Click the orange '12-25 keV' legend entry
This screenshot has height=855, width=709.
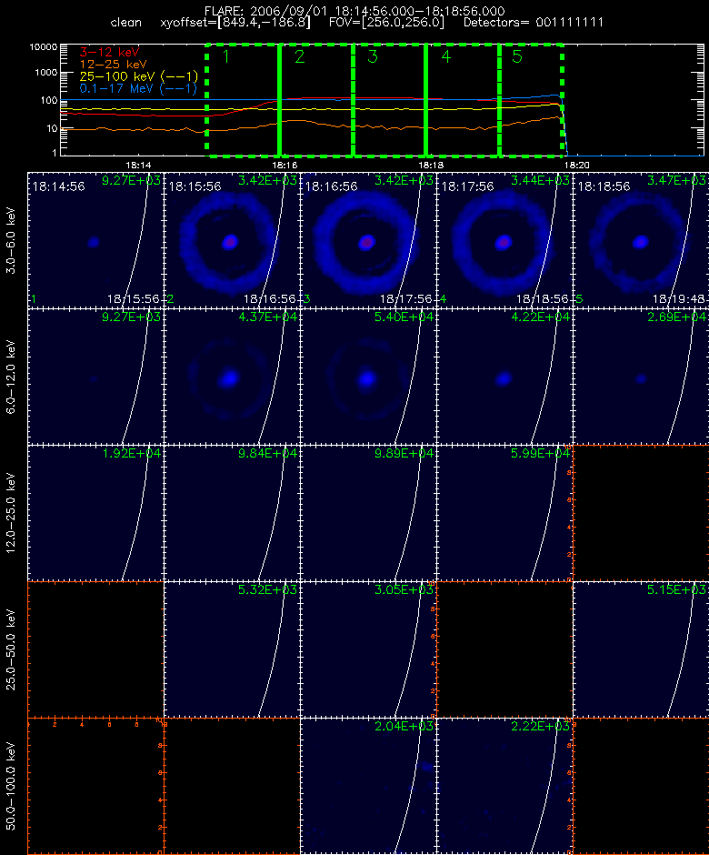pos(114,65)
